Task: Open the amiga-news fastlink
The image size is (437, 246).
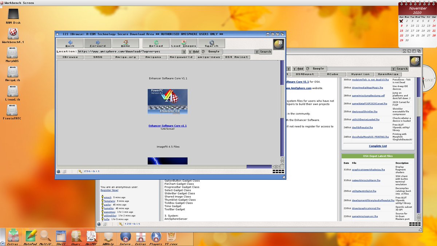Action: [x=209, y=57]
